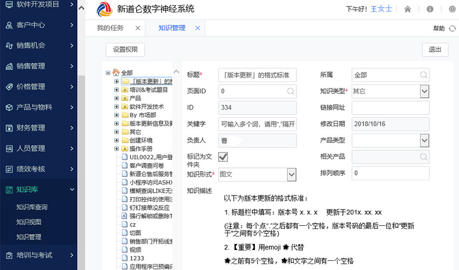Click the 财务管理 sidebar icon
The image size is (459, 270).
tap(9, 128)
